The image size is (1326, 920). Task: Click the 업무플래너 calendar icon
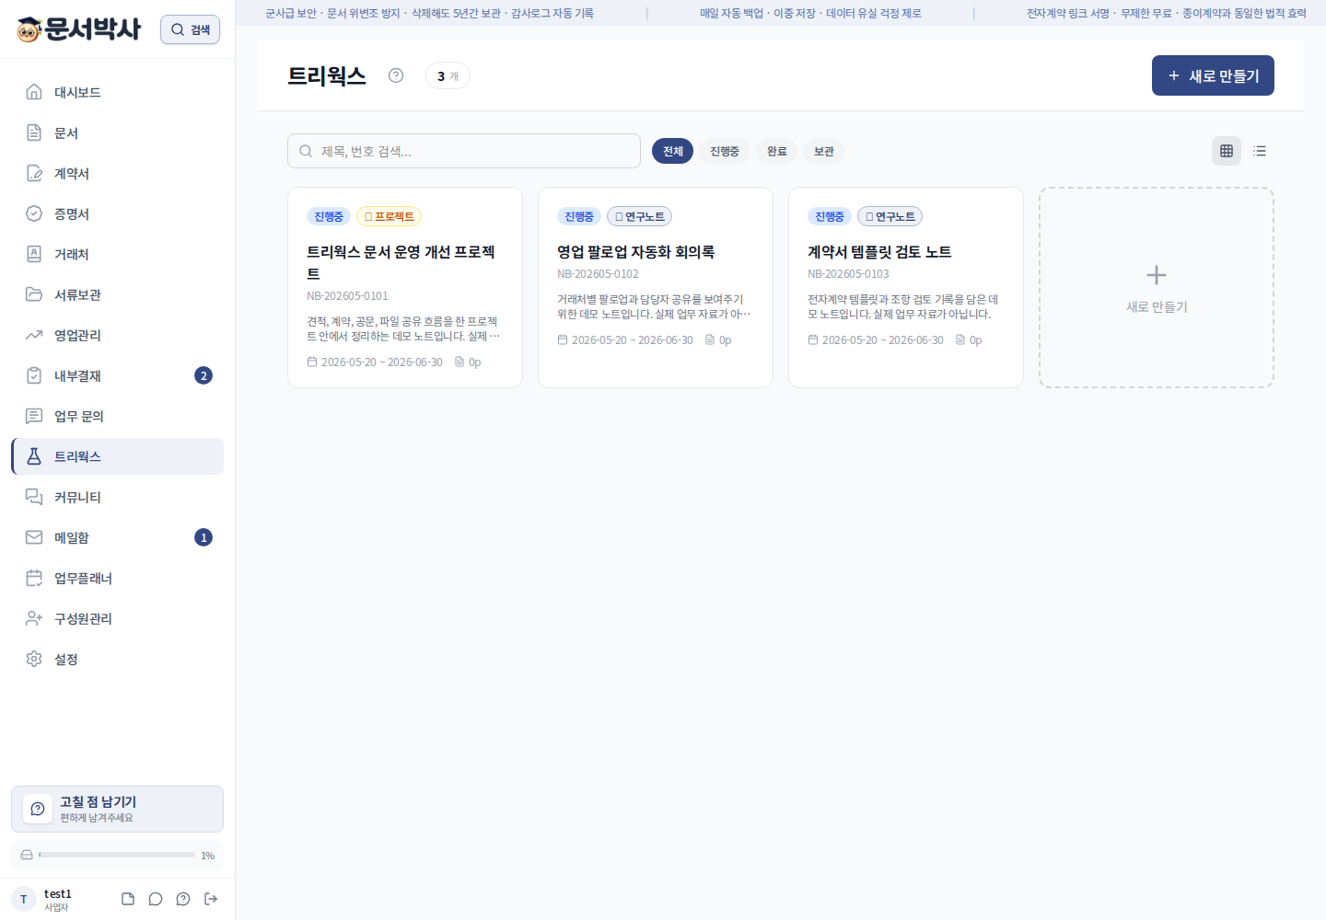click(34, 578)
